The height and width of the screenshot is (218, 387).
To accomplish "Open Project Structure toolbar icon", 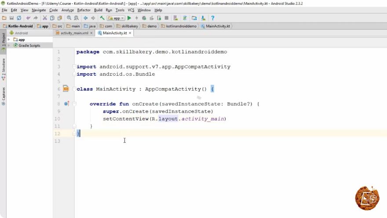I will coord(194,18).
